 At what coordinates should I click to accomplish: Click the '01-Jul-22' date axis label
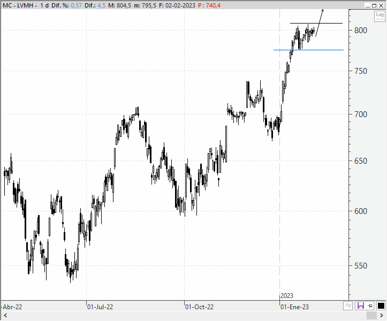point(100,307)
